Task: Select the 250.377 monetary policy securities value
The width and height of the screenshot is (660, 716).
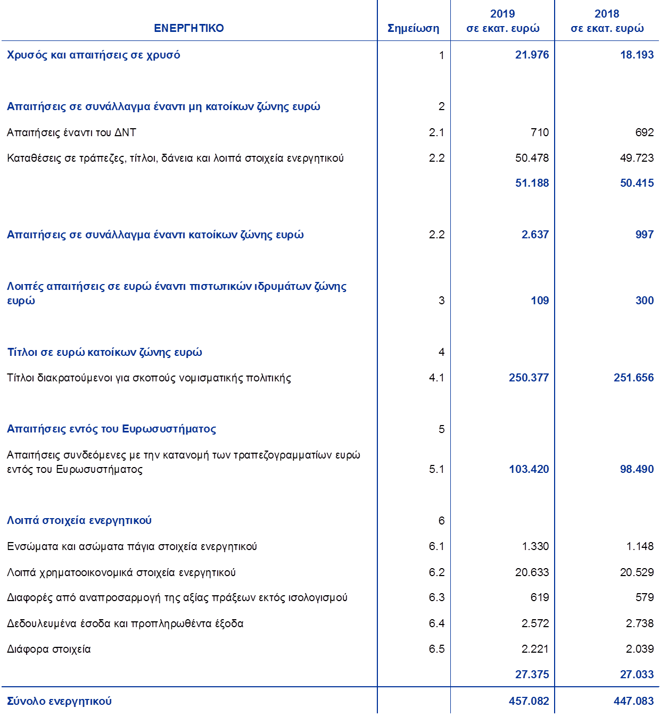Action: tap(529, 378)
